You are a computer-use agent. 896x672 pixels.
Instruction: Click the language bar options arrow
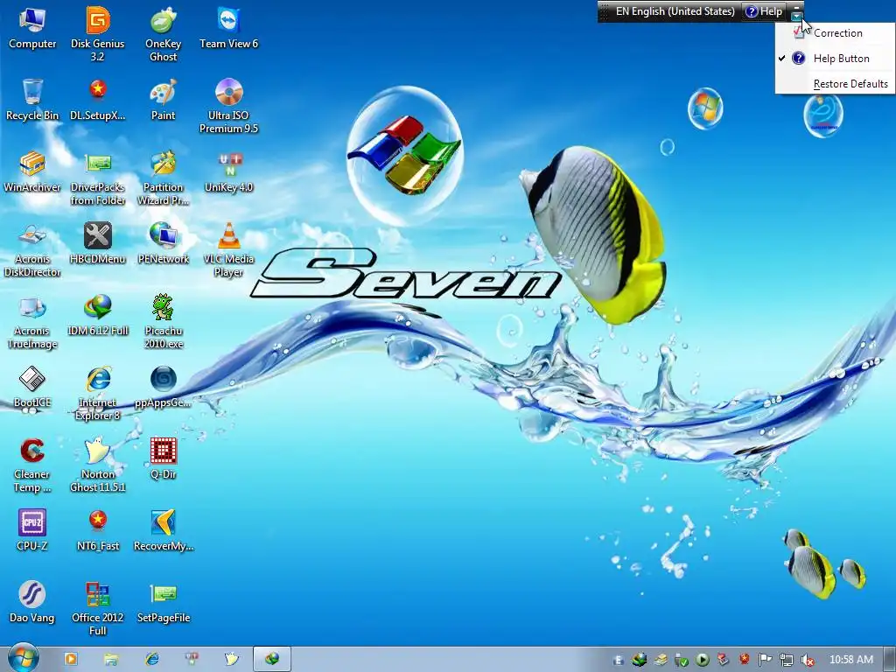pos(796,17)
